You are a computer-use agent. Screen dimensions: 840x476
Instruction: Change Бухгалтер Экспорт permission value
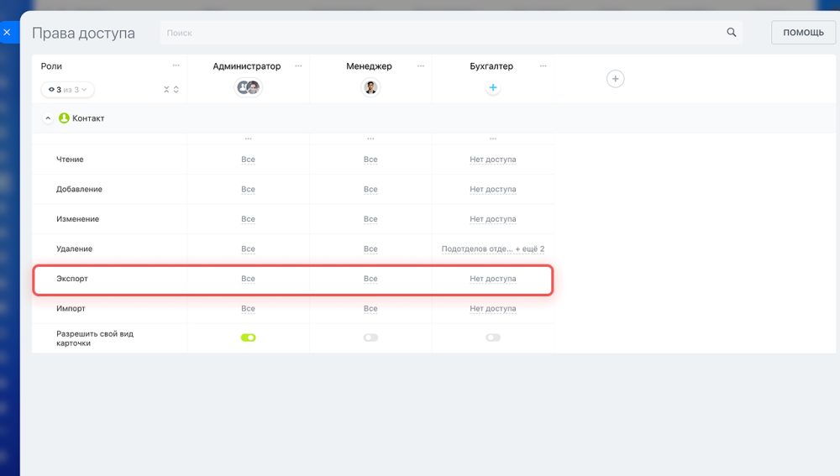[493, 279]
